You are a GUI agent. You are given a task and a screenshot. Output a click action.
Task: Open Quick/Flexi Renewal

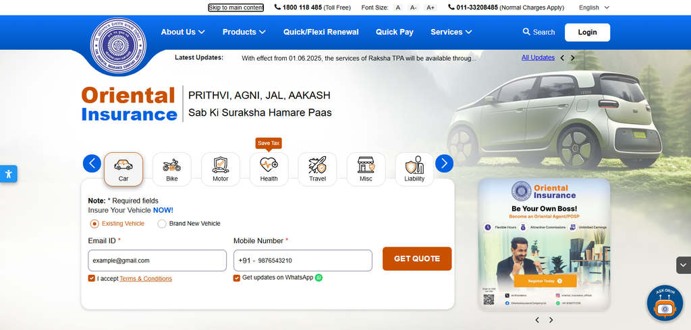click(321, 32)
